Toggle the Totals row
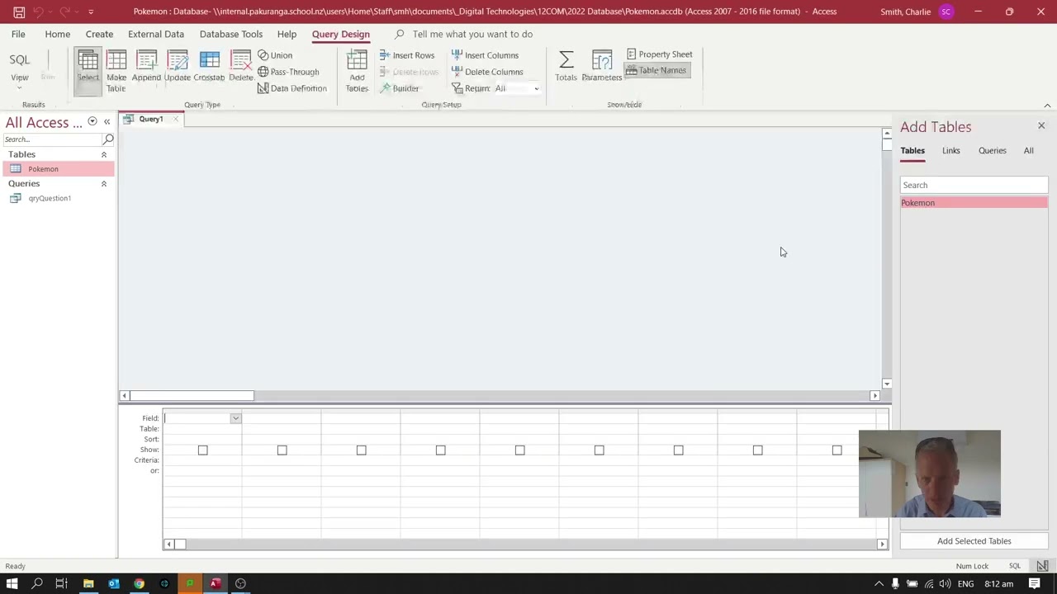This screenshot has width=1057, height=594. click(x=566, y=67)
